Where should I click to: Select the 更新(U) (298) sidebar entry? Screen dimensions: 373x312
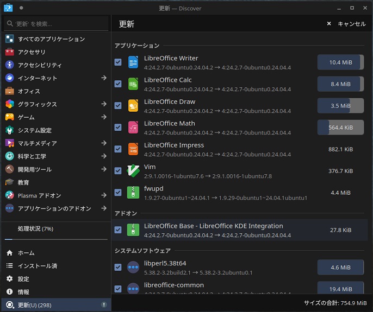click(56, 305)
